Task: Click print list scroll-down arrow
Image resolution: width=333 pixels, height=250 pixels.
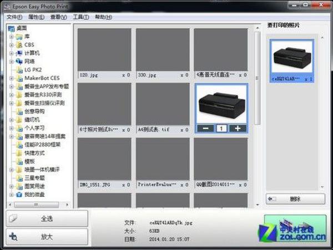Action: [x=322, y=187]
